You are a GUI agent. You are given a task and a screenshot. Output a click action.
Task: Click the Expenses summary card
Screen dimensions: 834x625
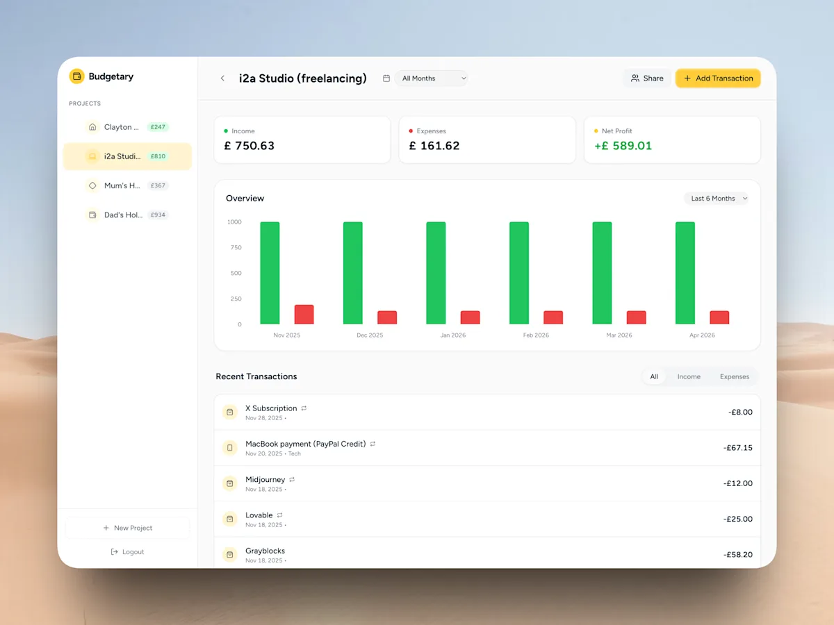[487, 140]
